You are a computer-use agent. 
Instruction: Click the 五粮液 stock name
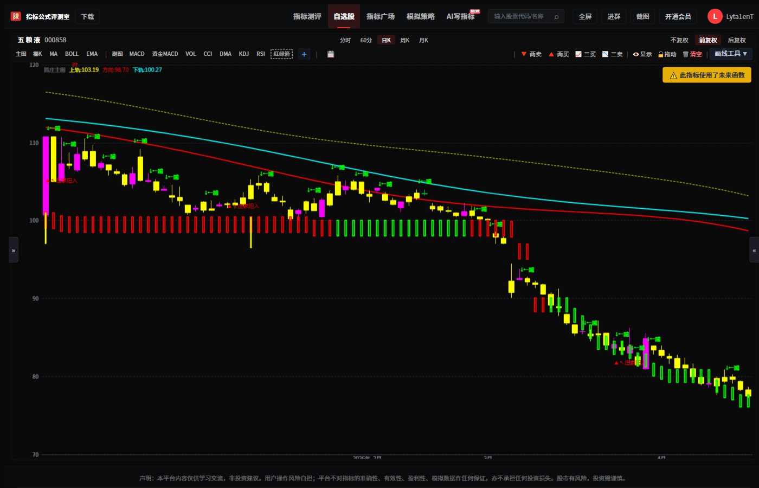(29, 40)
